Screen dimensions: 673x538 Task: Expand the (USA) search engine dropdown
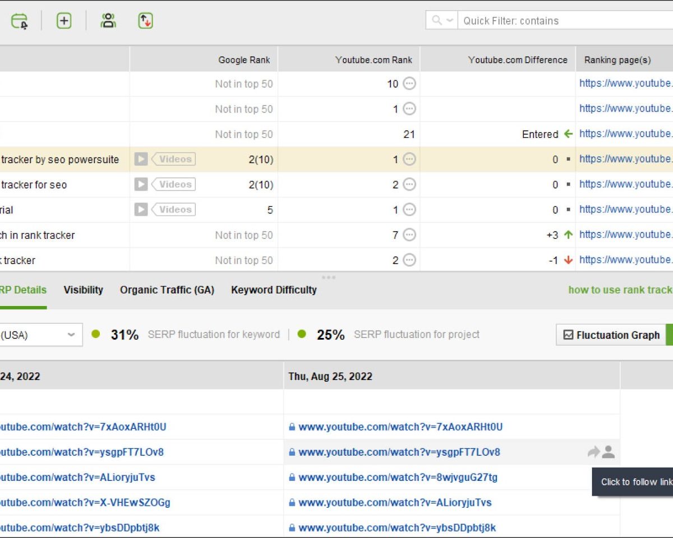tap(71, 335)
